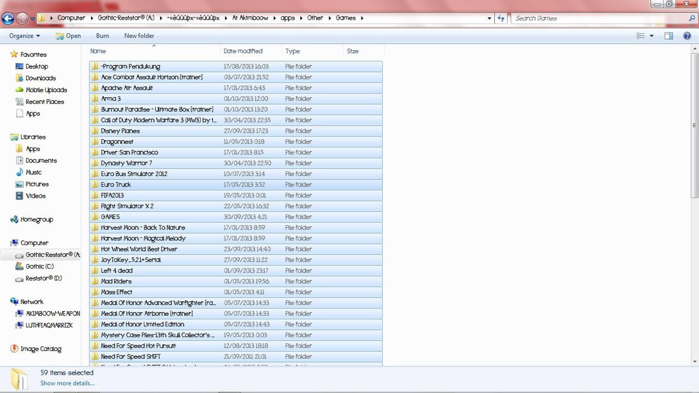Click the Favorites star icon
The width and height of the screenshot is (699, 393).
14,55
